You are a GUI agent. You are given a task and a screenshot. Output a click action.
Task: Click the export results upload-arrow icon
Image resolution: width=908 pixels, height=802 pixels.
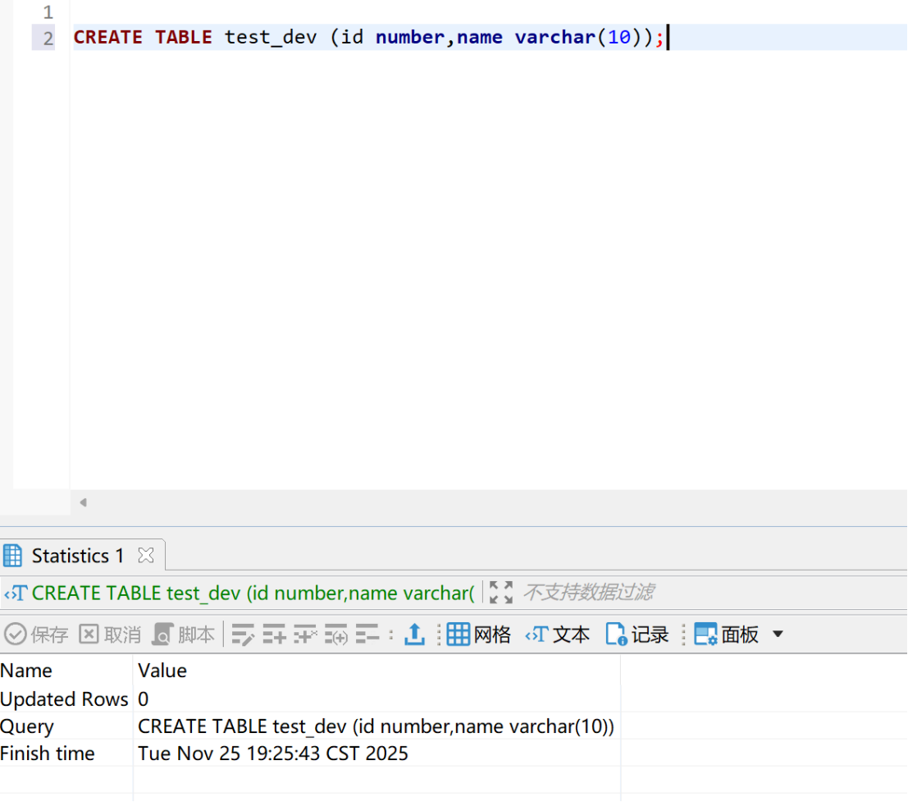(415, 635)
